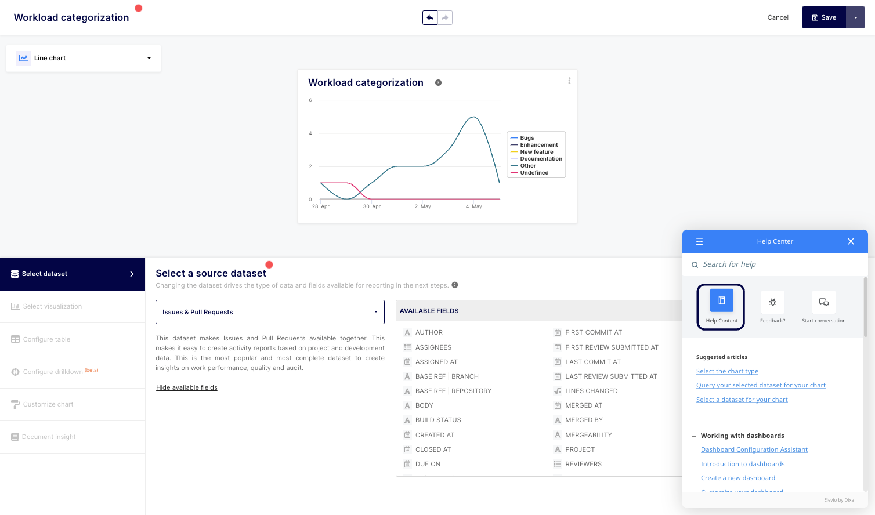Open the Customize chart step
The width and height of the screenshot is (875, 515).
[x=48, y=404]
